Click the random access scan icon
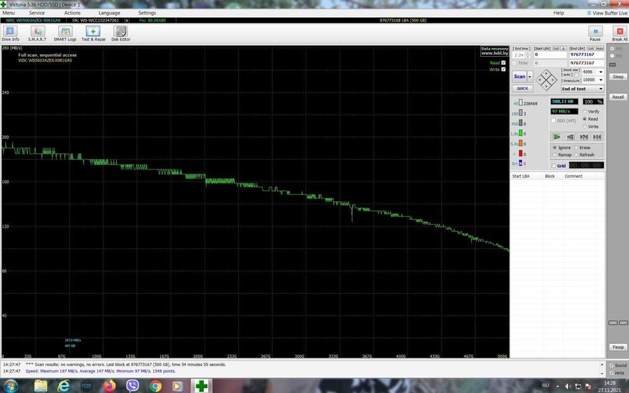629x393 pixels. click(584, 136)
